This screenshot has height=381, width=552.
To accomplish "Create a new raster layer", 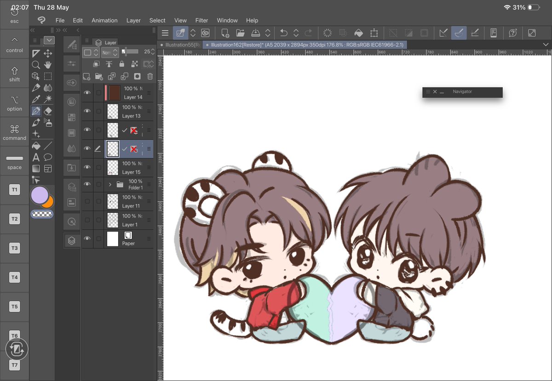I will [x=86, y=76].
